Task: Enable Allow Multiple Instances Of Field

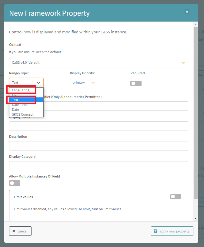Action: click(x=15, y=183)
